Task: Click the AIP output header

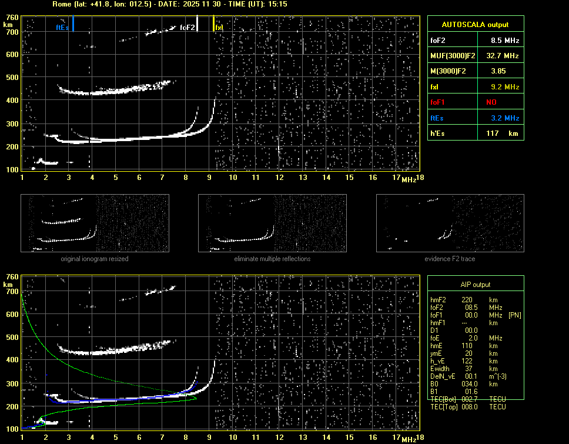Action: [x=475, y=285]
